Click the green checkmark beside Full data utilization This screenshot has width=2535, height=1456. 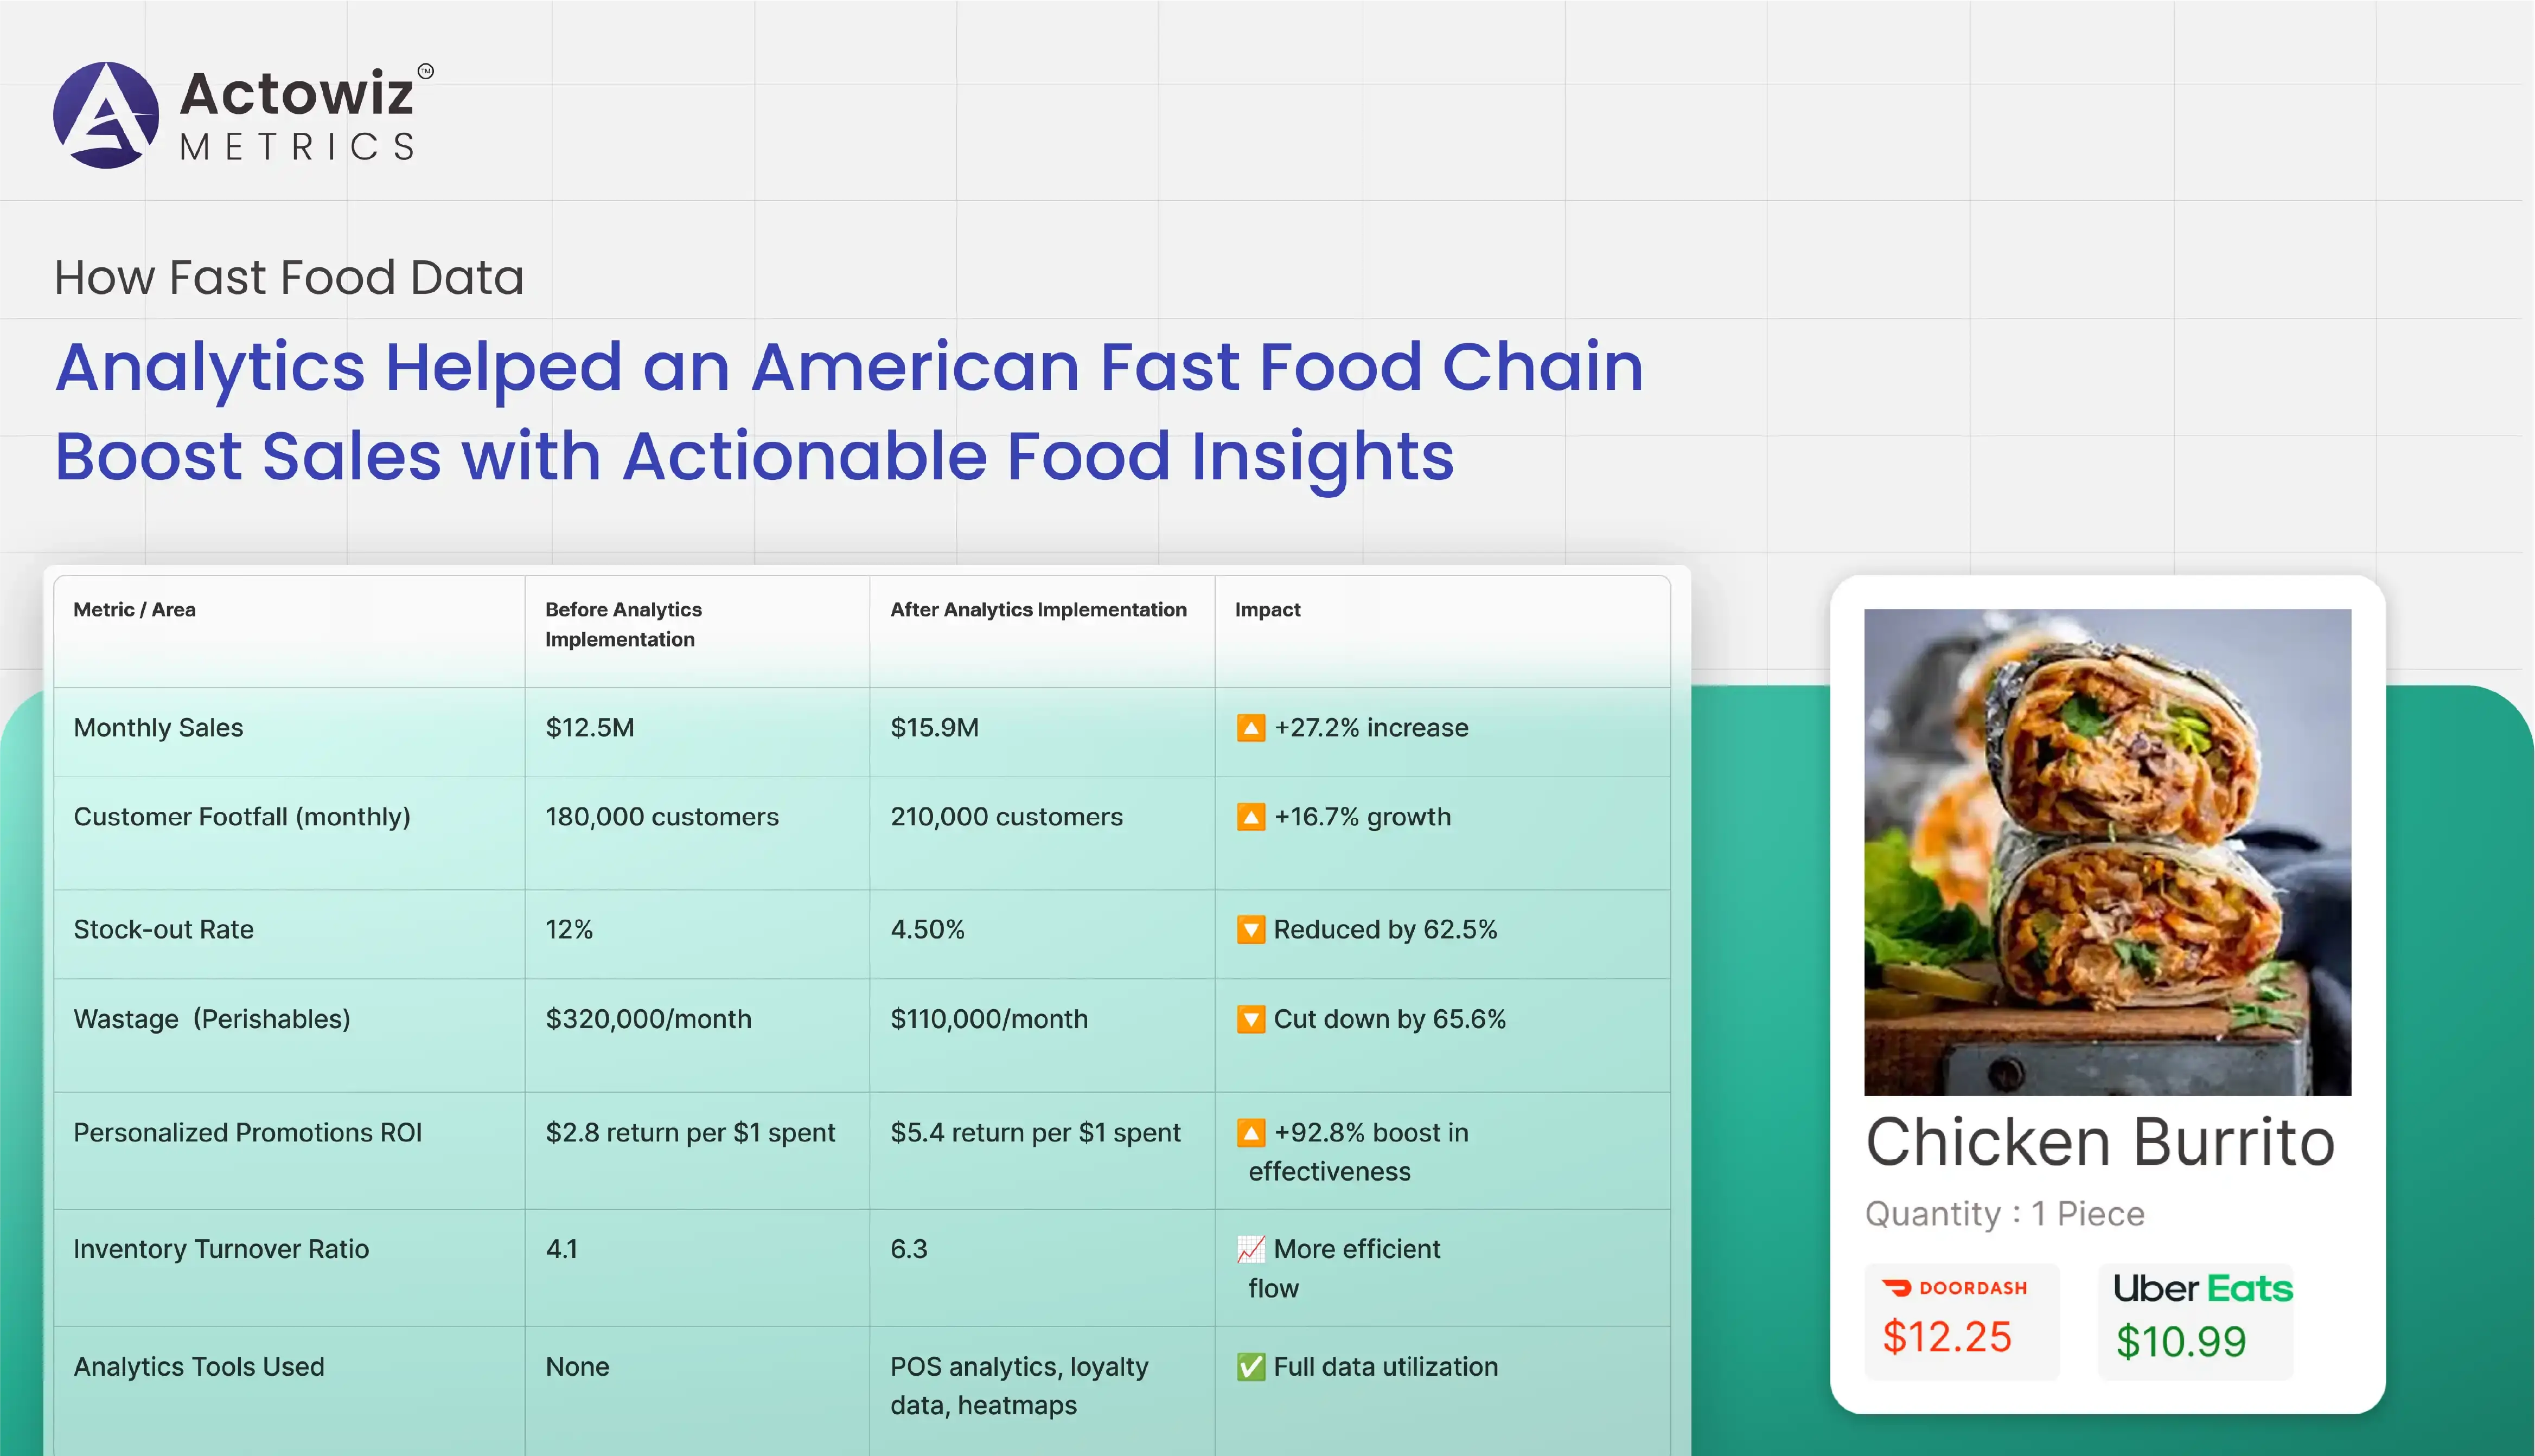[x=1250, y=1367]
